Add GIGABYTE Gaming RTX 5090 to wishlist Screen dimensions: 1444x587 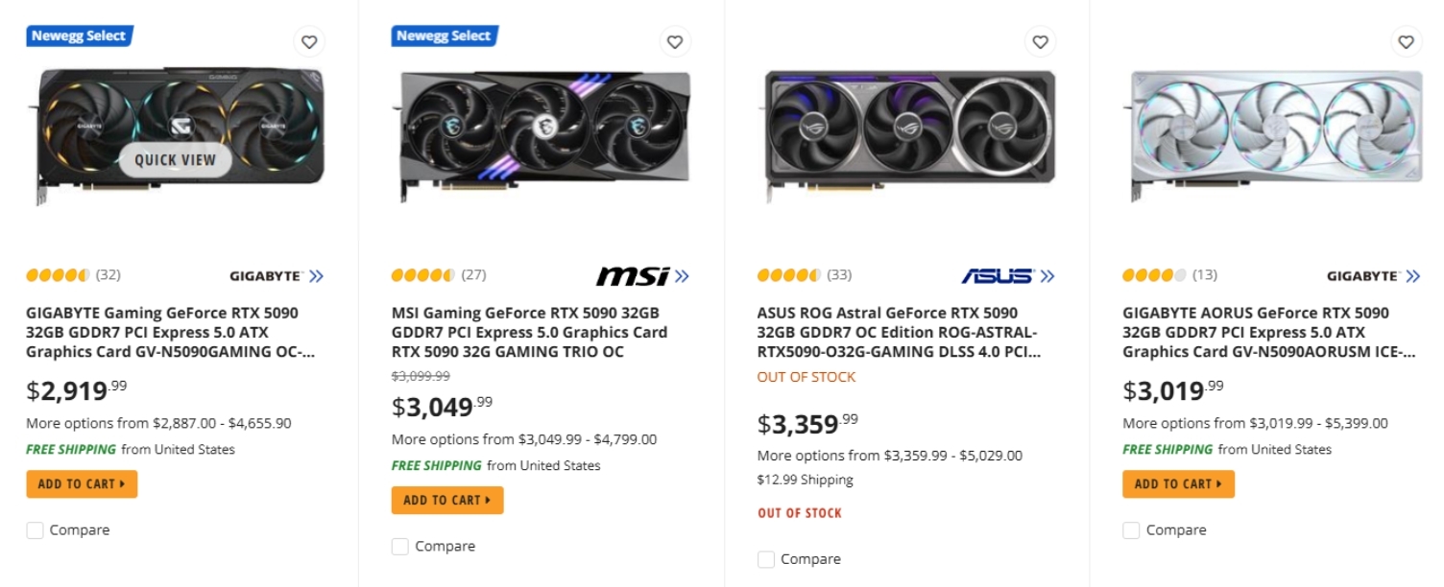tap(309, 42)
